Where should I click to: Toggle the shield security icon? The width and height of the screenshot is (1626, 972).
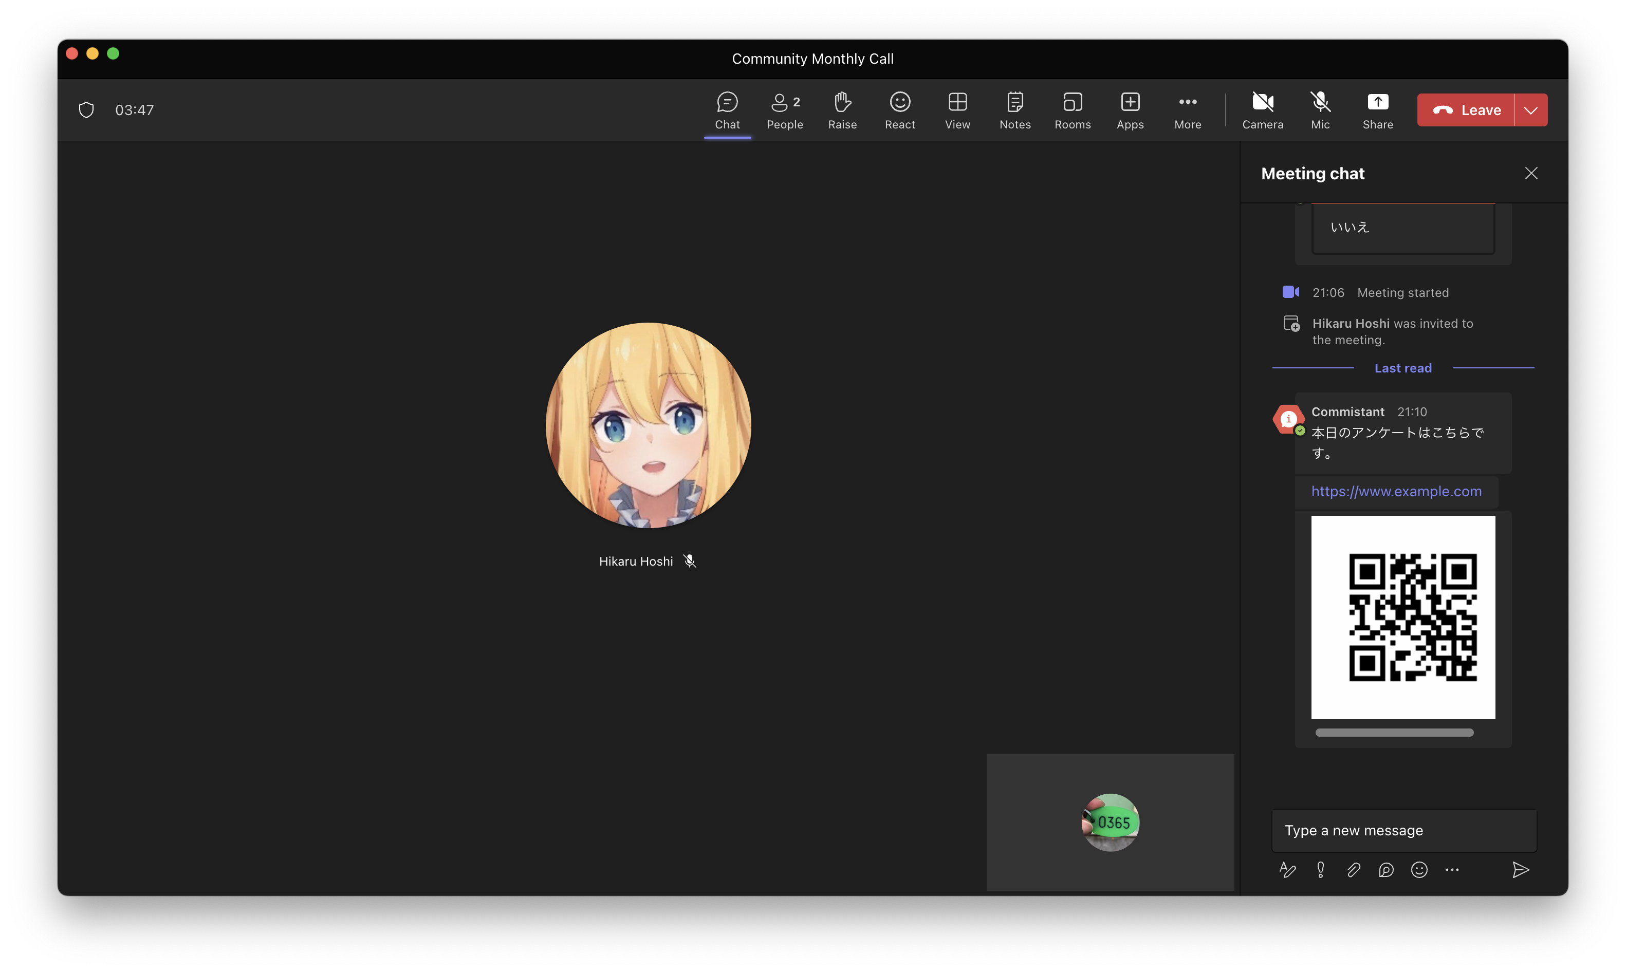(87, 110)
